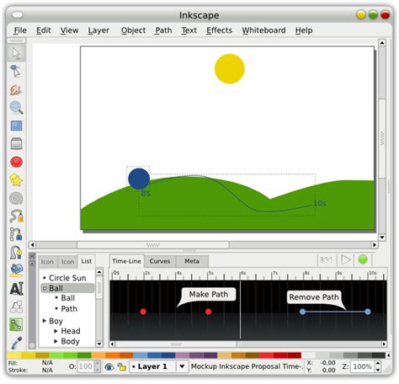The height and width of the screenshot is (384, 399).
Task: Toggle layer visibility eye icon
Action: click(x=109, y=366)
